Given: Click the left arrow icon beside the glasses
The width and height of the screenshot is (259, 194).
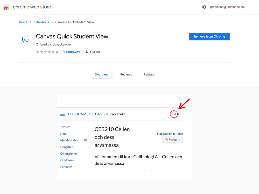Looking at the screenshot, I should [180, 114].
